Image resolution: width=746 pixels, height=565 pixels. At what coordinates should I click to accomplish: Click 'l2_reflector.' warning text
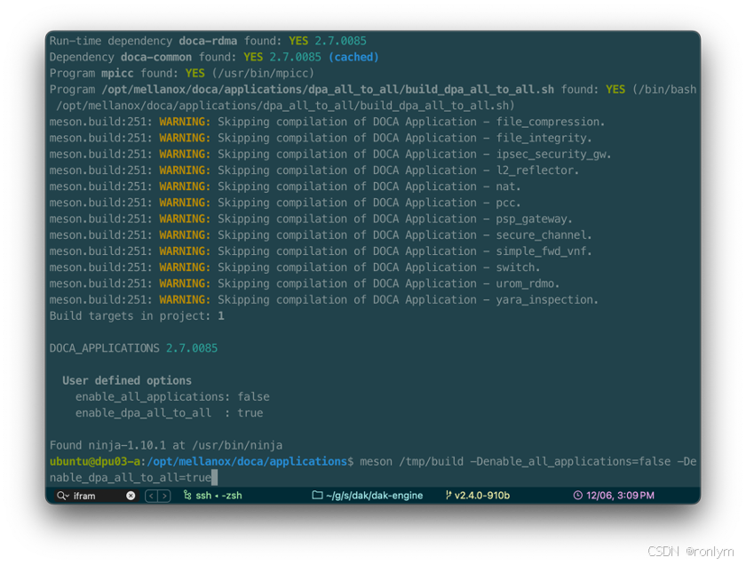pos(537,171)
